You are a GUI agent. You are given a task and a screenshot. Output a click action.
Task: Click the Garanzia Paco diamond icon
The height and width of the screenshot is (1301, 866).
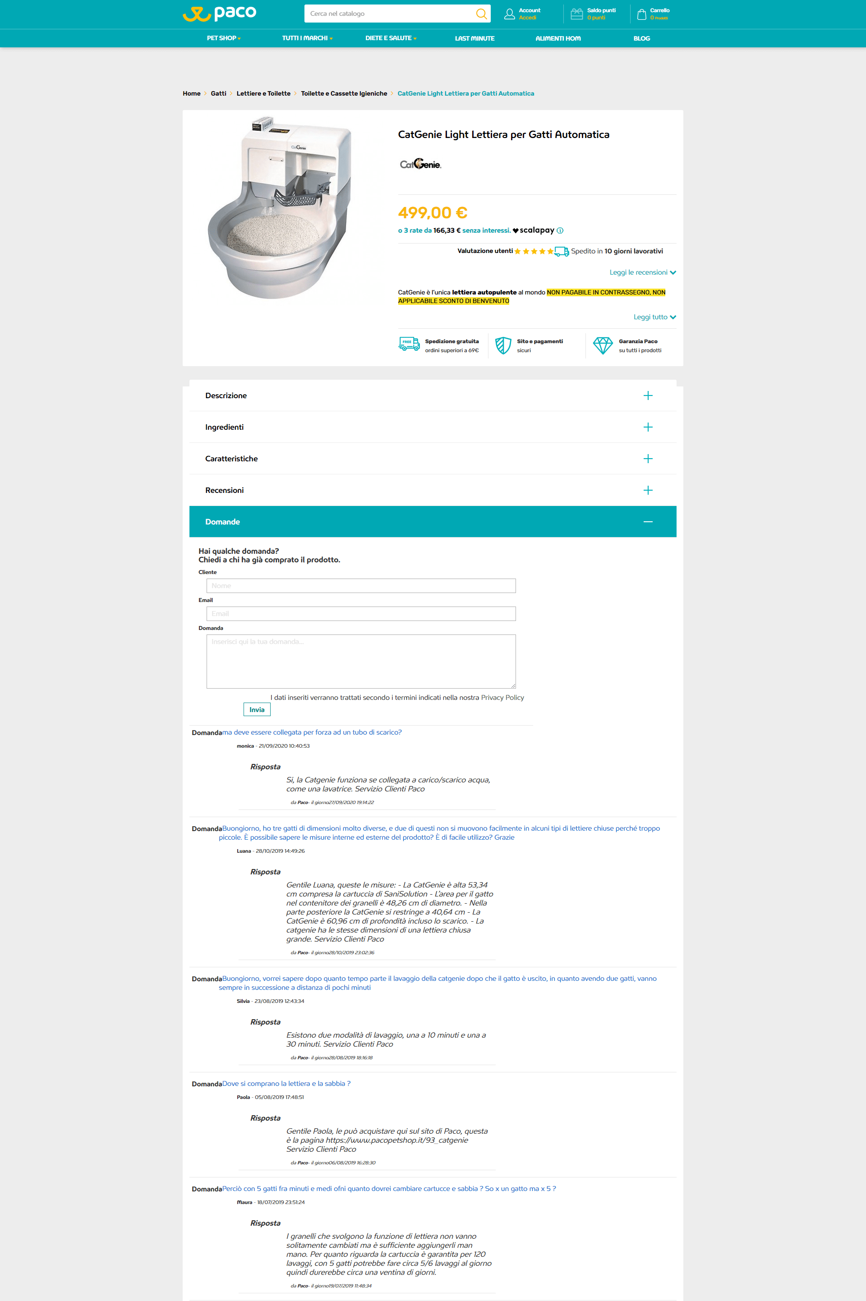(603, 346)
